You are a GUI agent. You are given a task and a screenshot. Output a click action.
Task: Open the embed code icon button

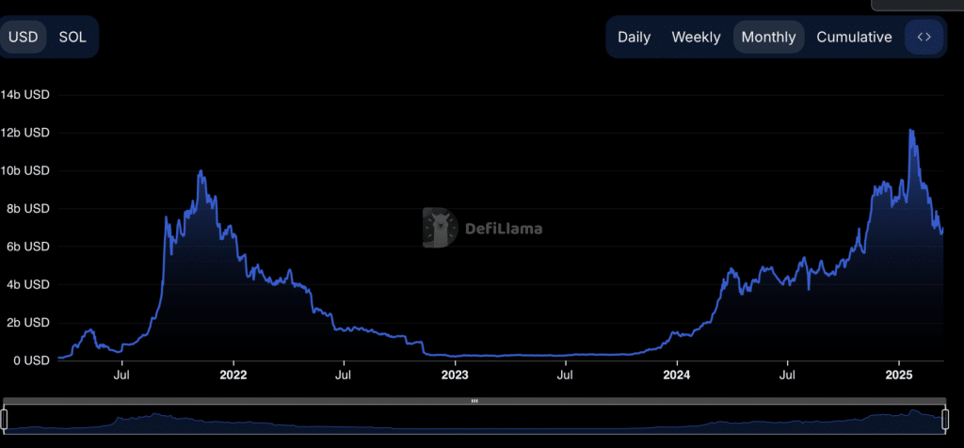tap(924, 37)
